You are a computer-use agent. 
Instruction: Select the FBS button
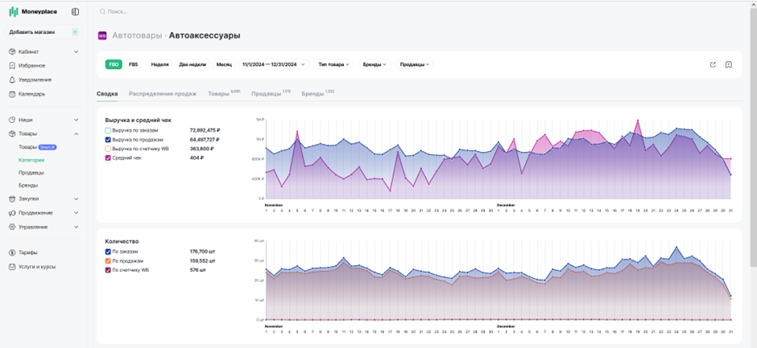[x=133, y=64]
